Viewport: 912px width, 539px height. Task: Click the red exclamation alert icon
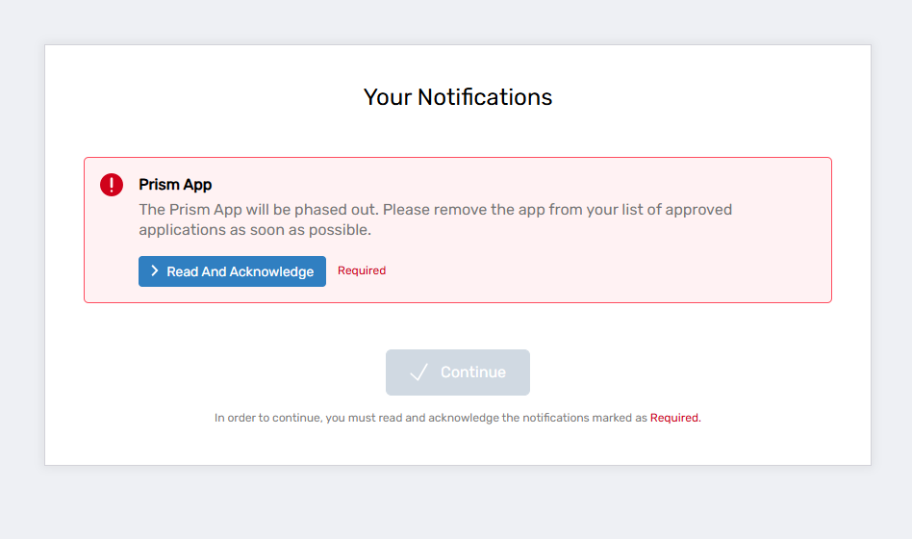pyautogui.click(x=112, y=185)
